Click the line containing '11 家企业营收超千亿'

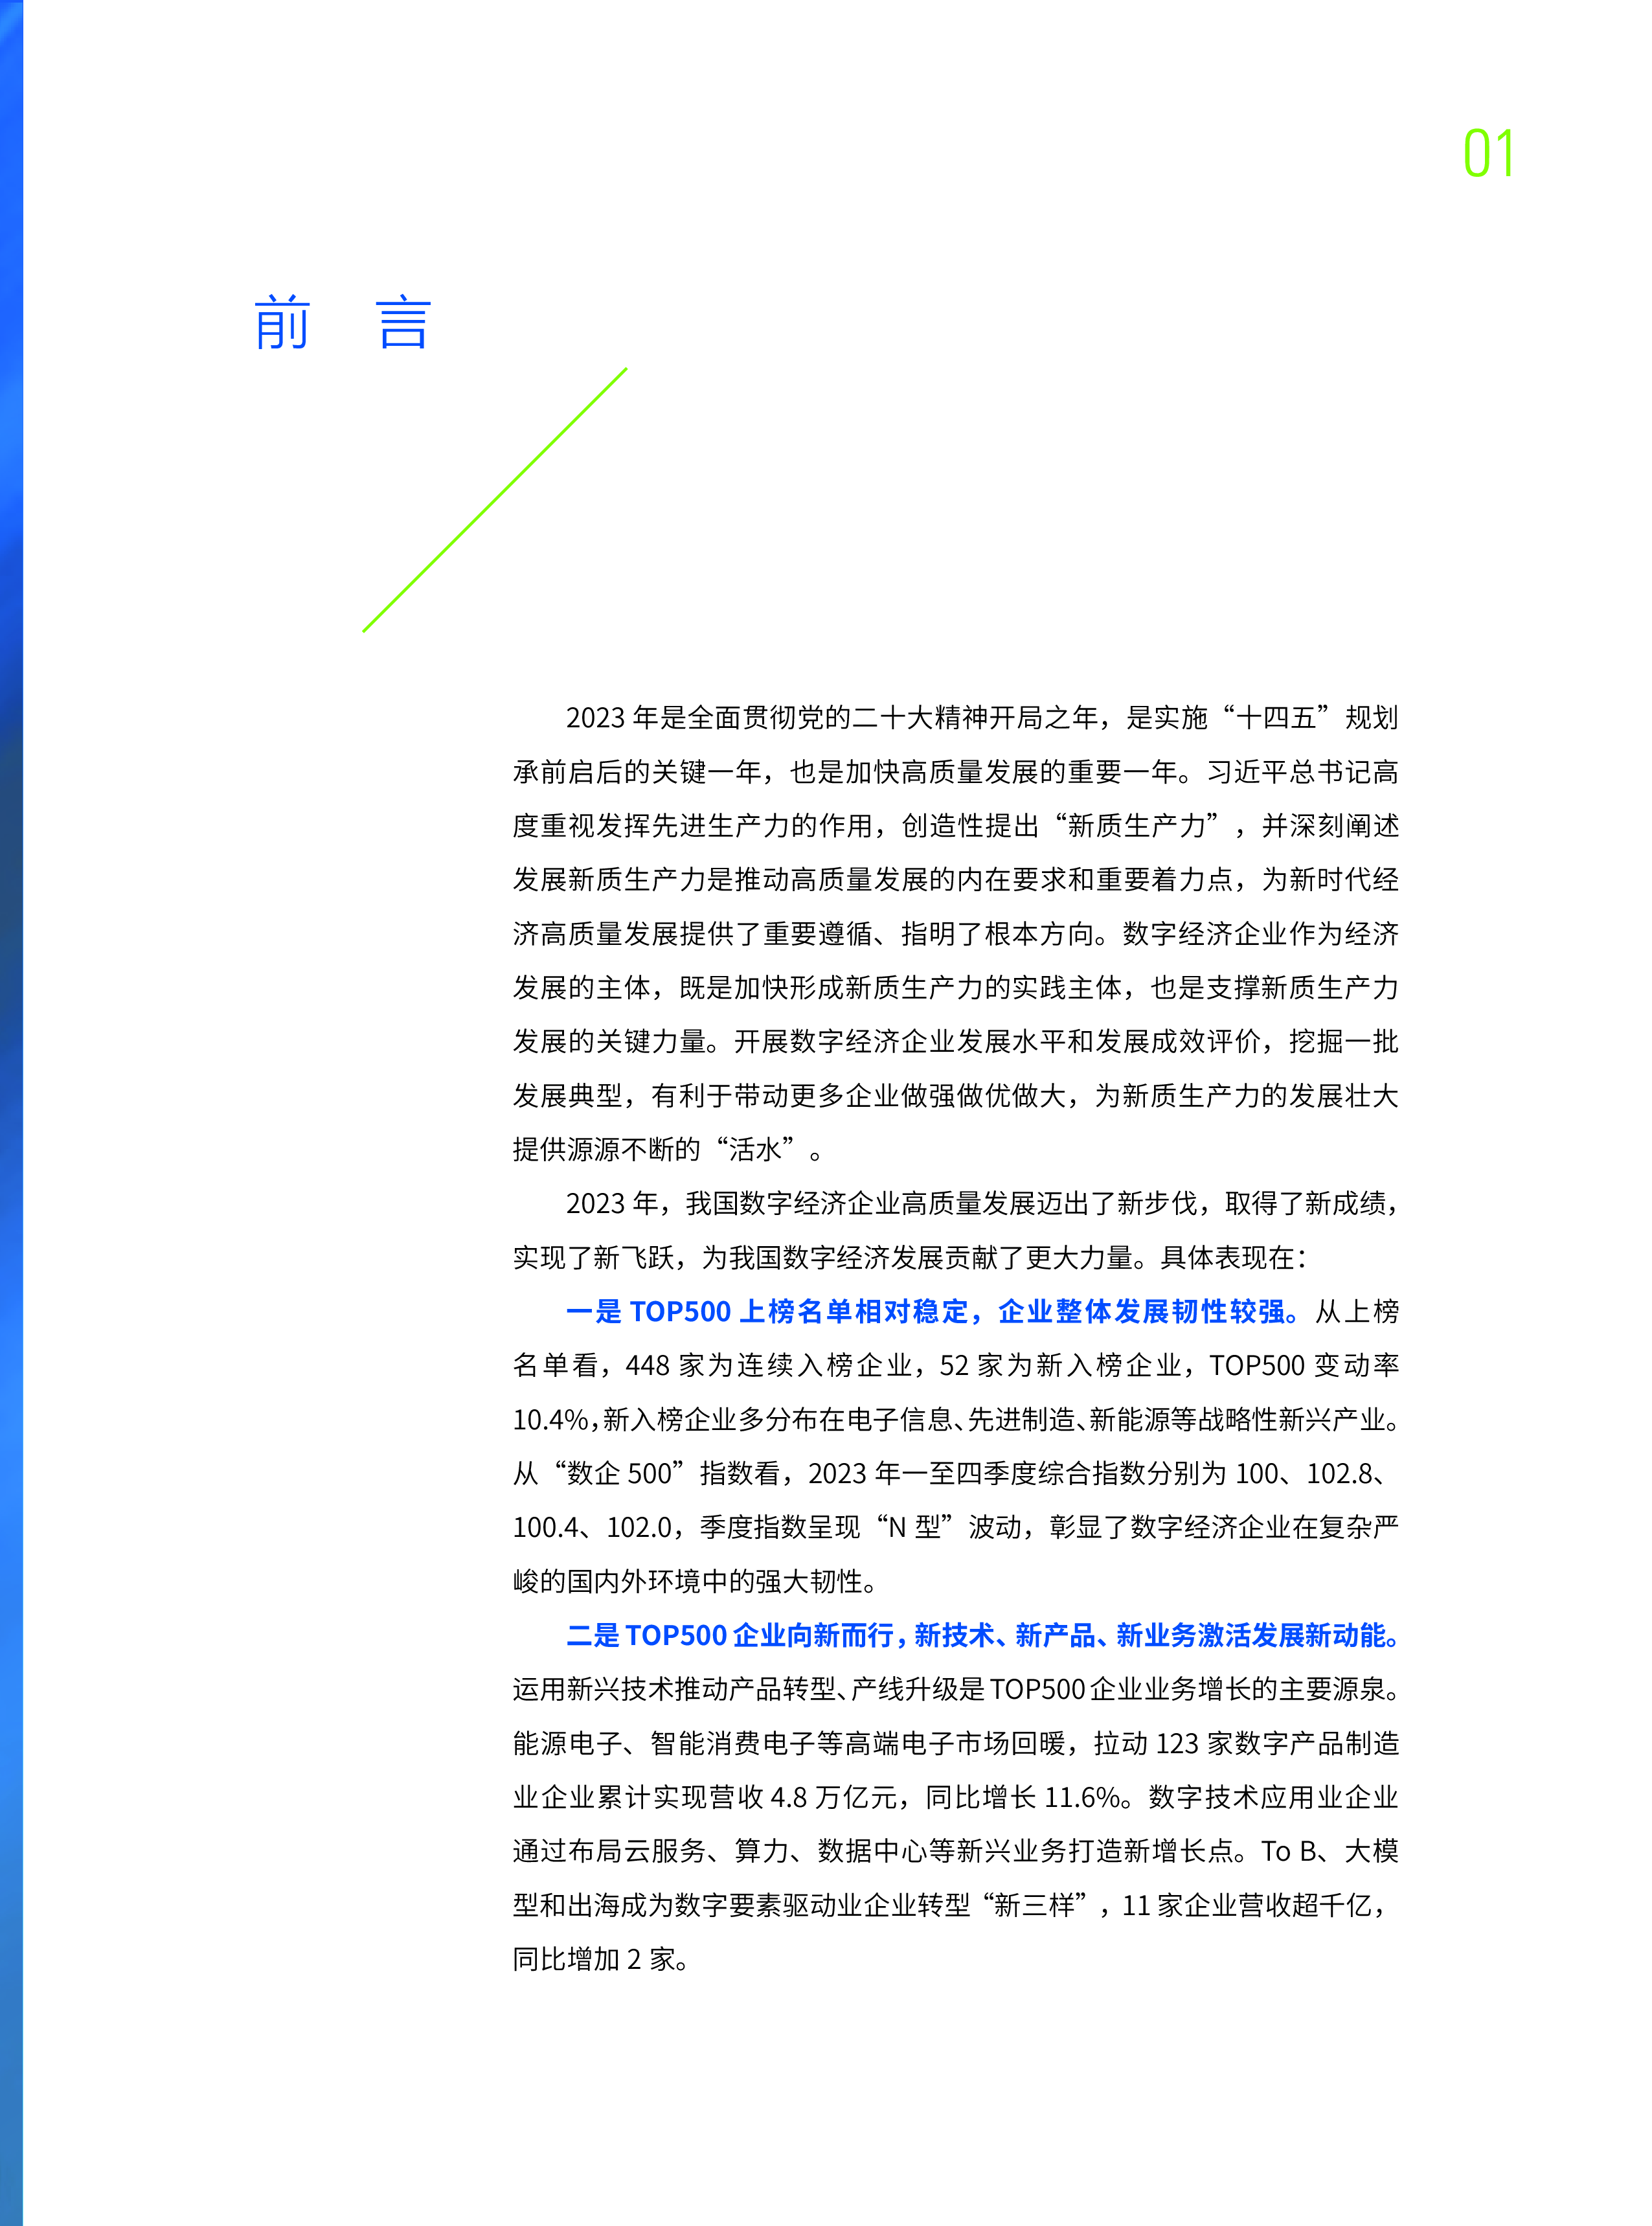click(950, 1905)
